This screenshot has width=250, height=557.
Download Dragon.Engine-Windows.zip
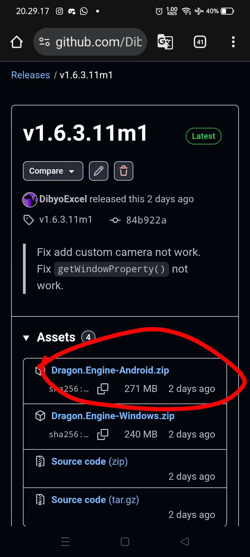[113, 416]
